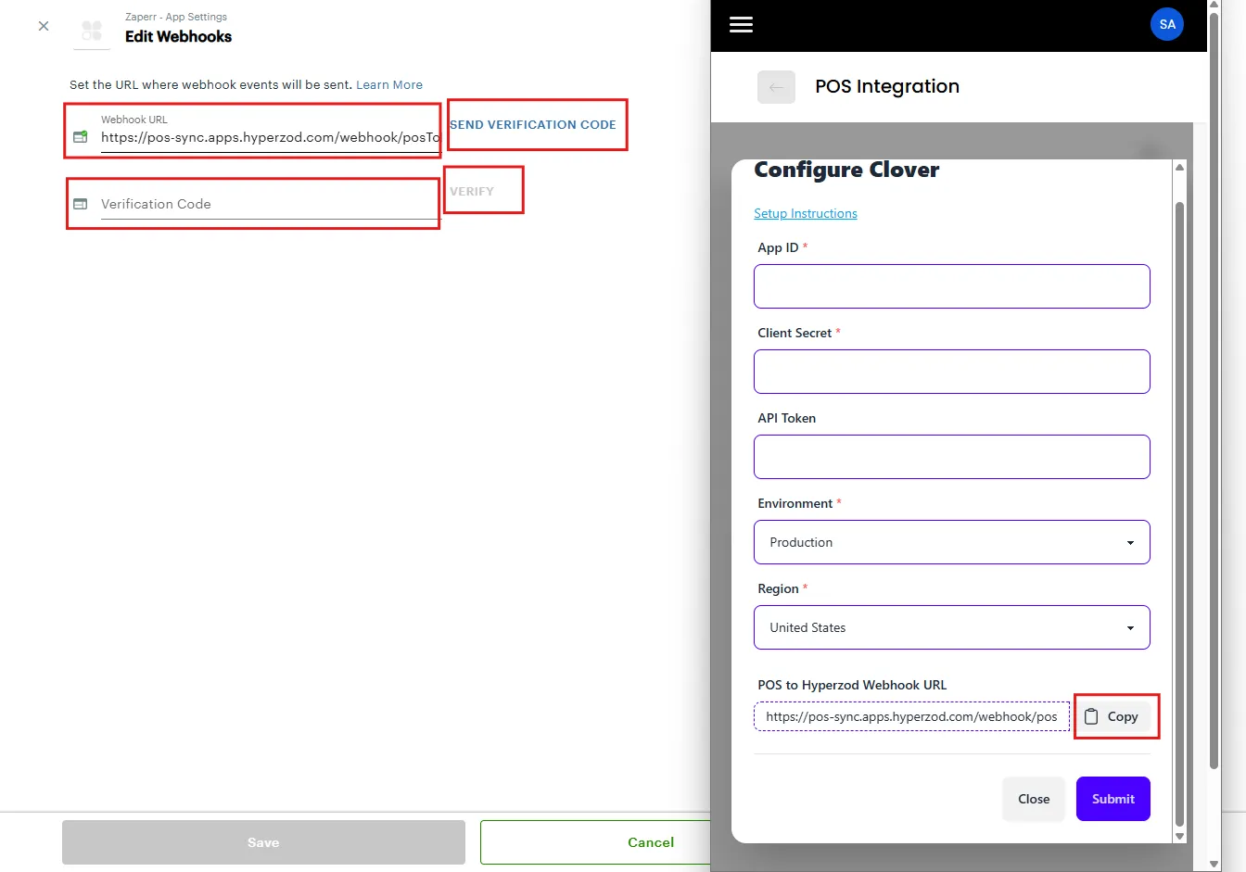Image resolution: width=1246 pixels, height=872 pixels.
Task: Click the Verification Code field icon
Action: (x=81, y=204)
